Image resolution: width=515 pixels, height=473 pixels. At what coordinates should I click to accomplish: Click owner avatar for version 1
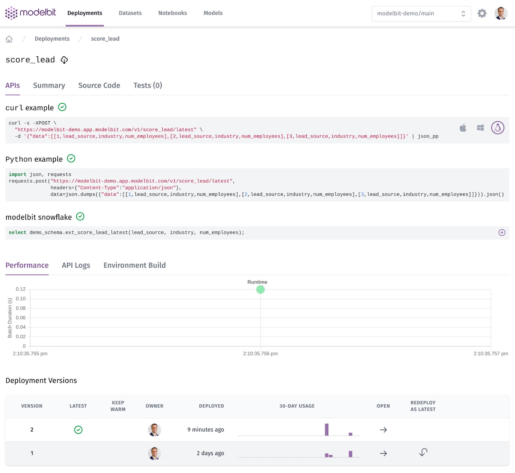pyautogui.click(x=154, y=453)
